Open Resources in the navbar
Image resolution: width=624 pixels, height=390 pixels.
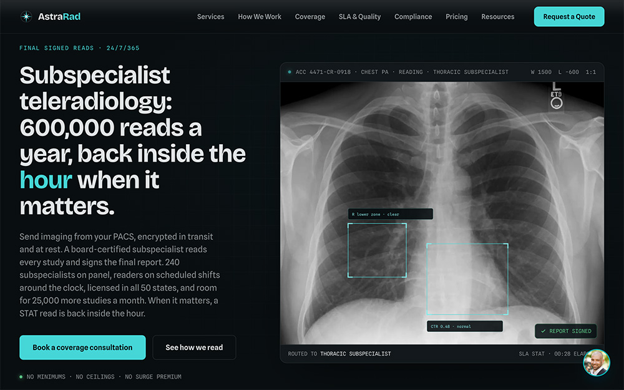tap(498, 17)
